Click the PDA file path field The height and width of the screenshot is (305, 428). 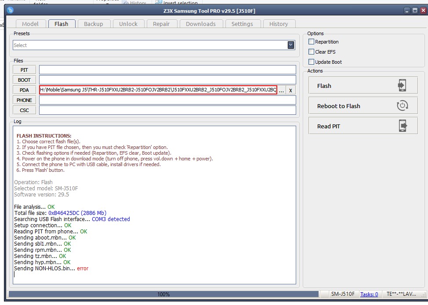click(x=158, y=90)
